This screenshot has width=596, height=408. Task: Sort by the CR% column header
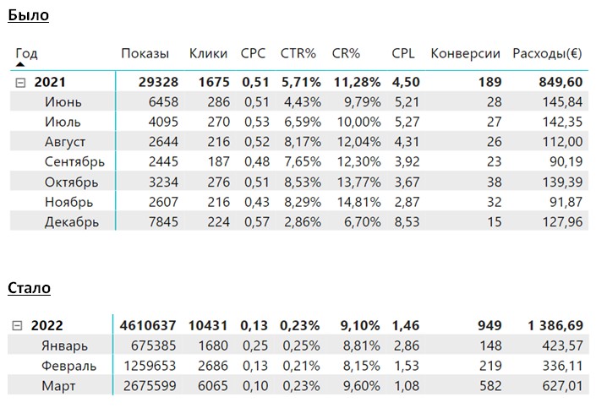coord(346,53)
